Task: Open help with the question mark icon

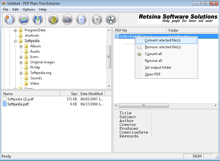Action: [x=111, y=20]
